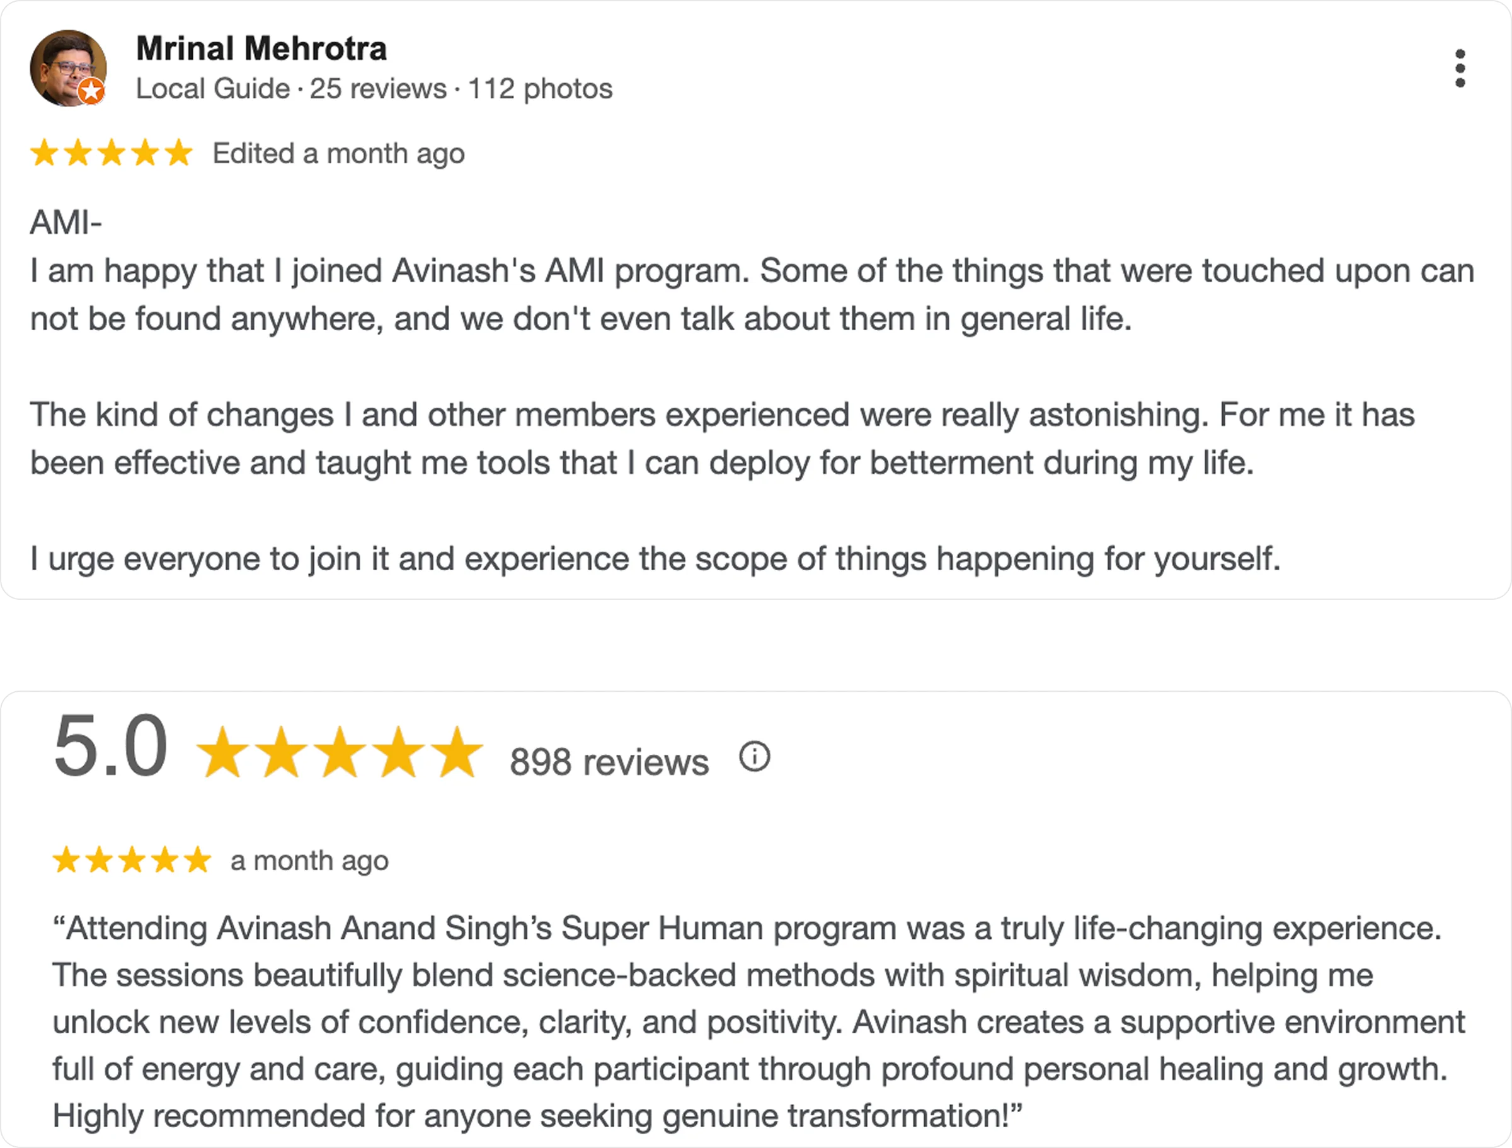
Task: Click the large gold stars beside 5.0
Action: [340, 753]
